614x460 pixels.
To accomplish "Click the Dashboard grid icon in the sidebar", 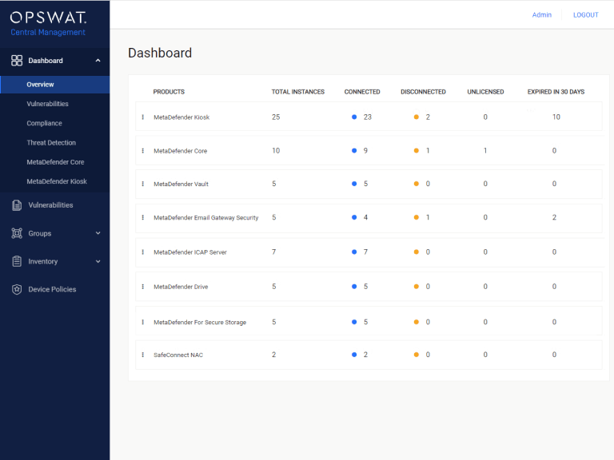I will click(x=17, y=61).
